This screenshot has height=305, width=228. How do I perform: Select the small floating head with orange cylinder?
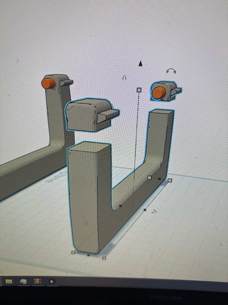(x=165, y=91)
